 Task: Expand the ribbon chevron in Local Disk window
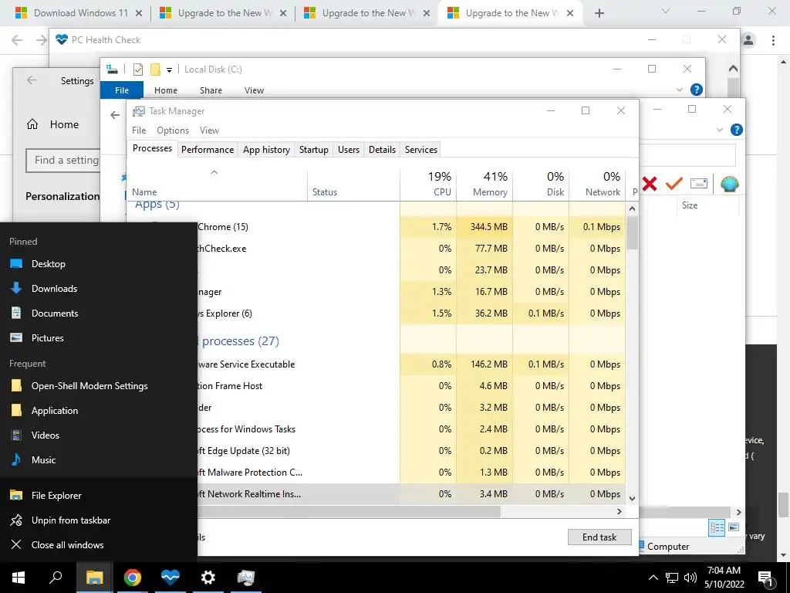pos(680,90)
